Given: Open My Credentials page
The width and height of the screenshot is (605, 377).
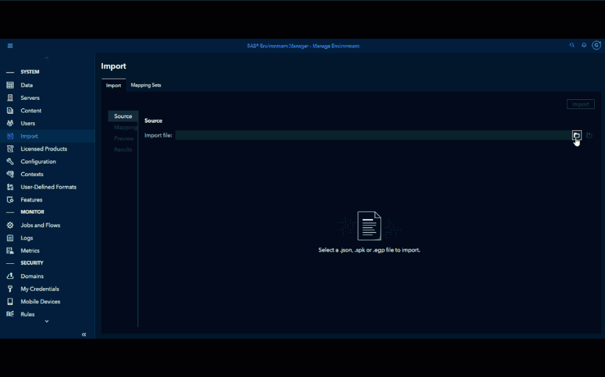Looking at the screenshot, I should 40,289.
